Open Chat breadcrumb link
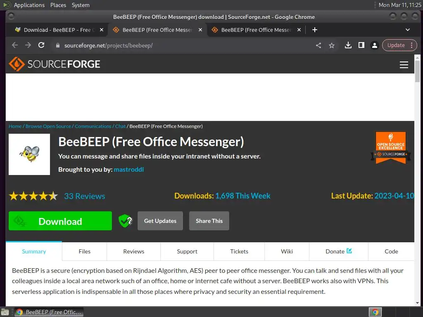Image resolution: width=423 pixels, height=317 pixels. 120,126
